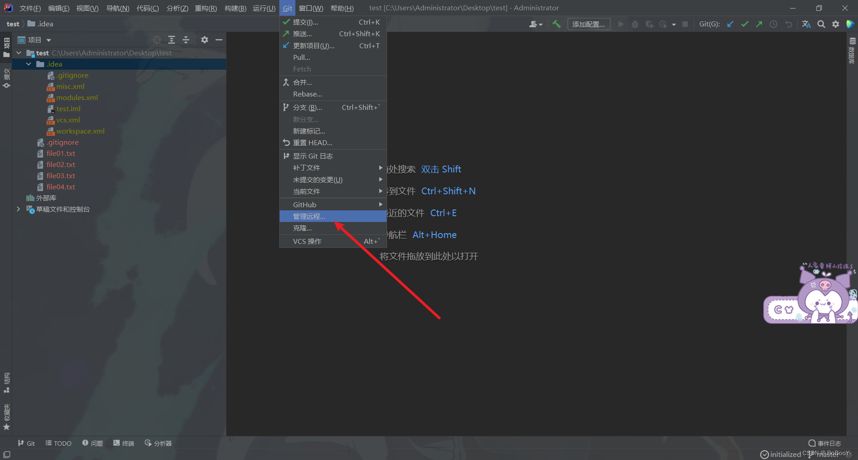Open the 分析器 profiler tool window
This screenshot has width=858, height=460.
(158, 443)
